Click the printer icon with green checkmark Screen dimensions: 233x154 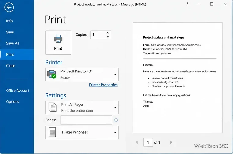point(51,74)
